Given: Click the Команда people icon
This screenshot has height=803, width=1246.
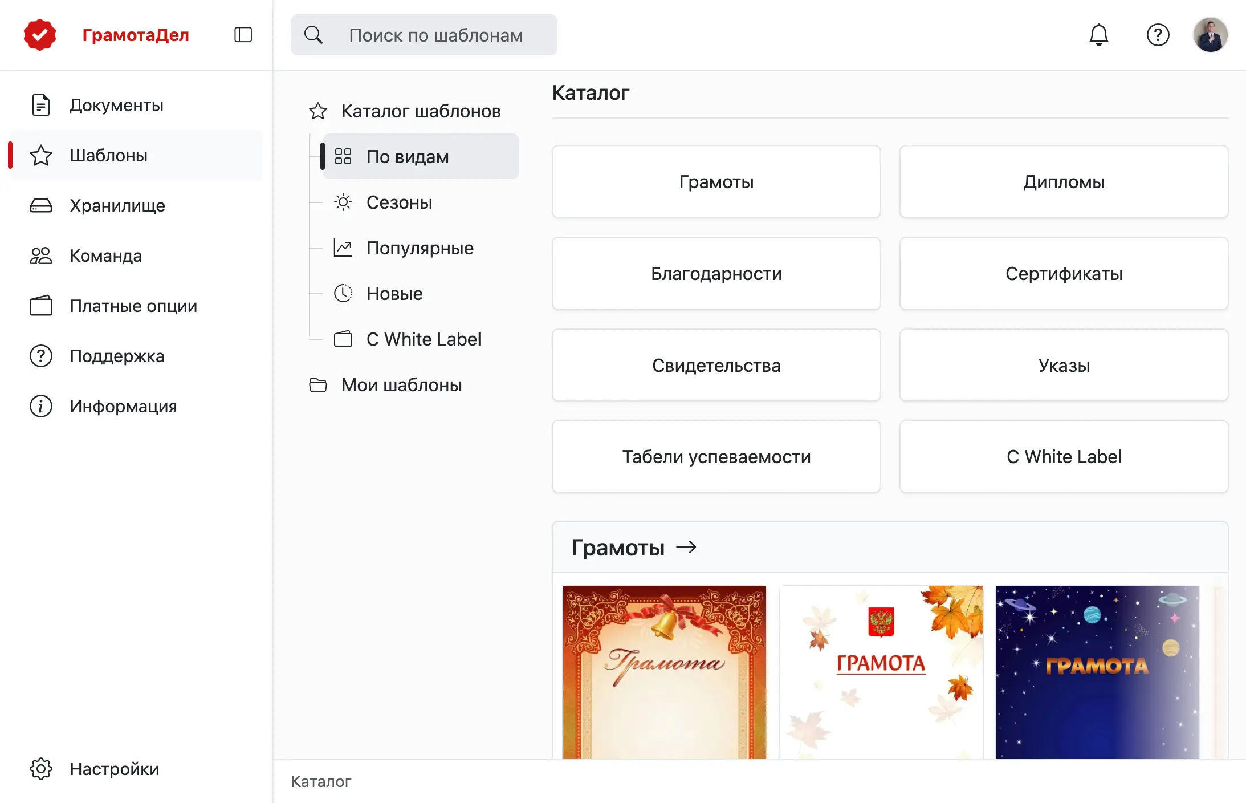Looking at the screenshot, I should tap(41, 255).
